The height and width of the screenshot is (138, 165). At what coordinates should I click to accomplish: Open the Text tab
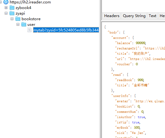coord(153,16)
